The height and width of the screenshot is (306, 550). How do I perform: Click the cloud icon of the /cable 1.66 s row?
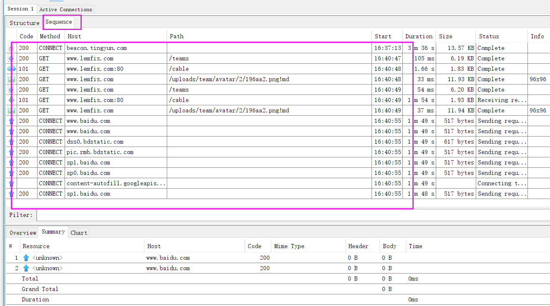pyautogui.click(x=11, y=69)
